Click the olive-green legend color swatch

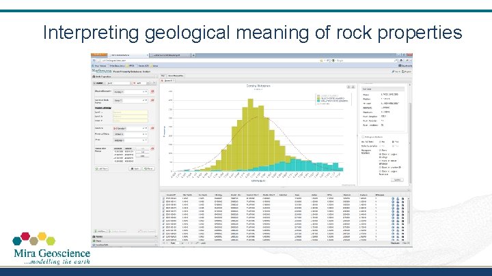click(318, 99)
